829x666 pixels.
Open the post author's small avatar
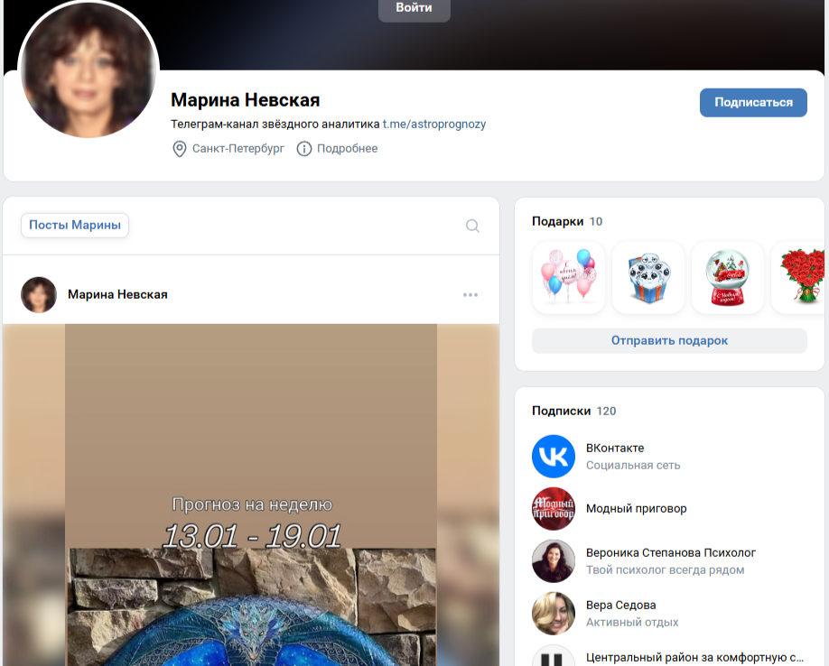39,295
